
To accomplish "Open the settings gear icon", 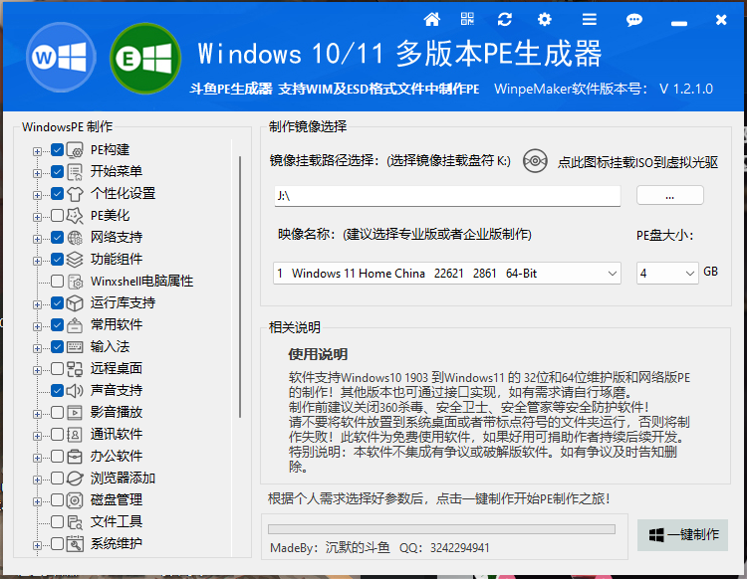I will click(544, 20).
